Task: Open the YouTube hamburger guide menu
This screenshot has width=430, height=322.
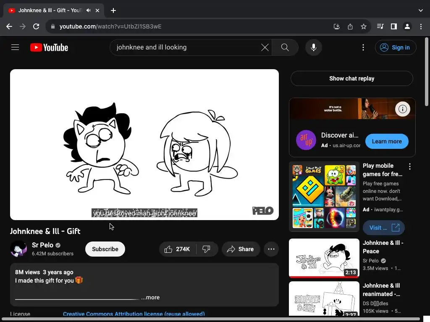Action: point(15,47)
